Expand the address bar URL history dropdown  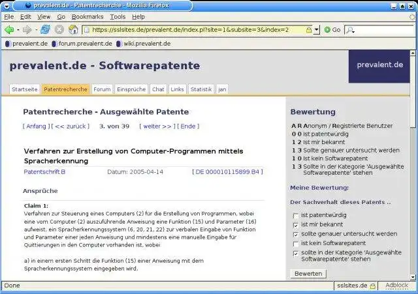click(x=316, y=29)
